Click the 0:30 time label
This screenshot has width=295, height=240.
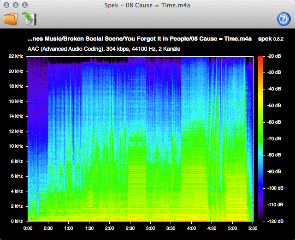coord(48,228)
